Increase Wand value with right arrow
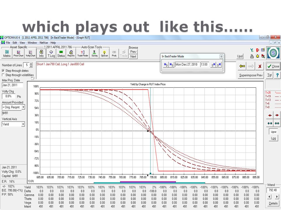 click(x=277, y=197)
